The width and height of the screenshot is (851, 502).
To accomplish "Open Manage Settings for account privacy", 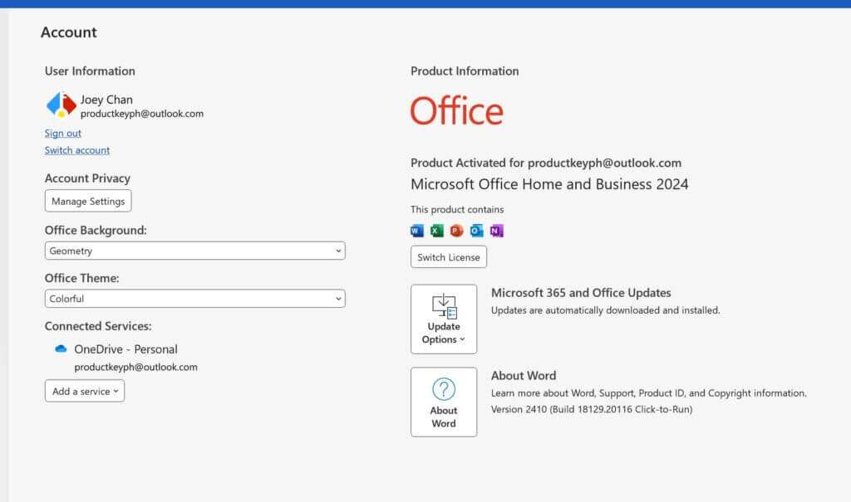I will tap(88, 201).
